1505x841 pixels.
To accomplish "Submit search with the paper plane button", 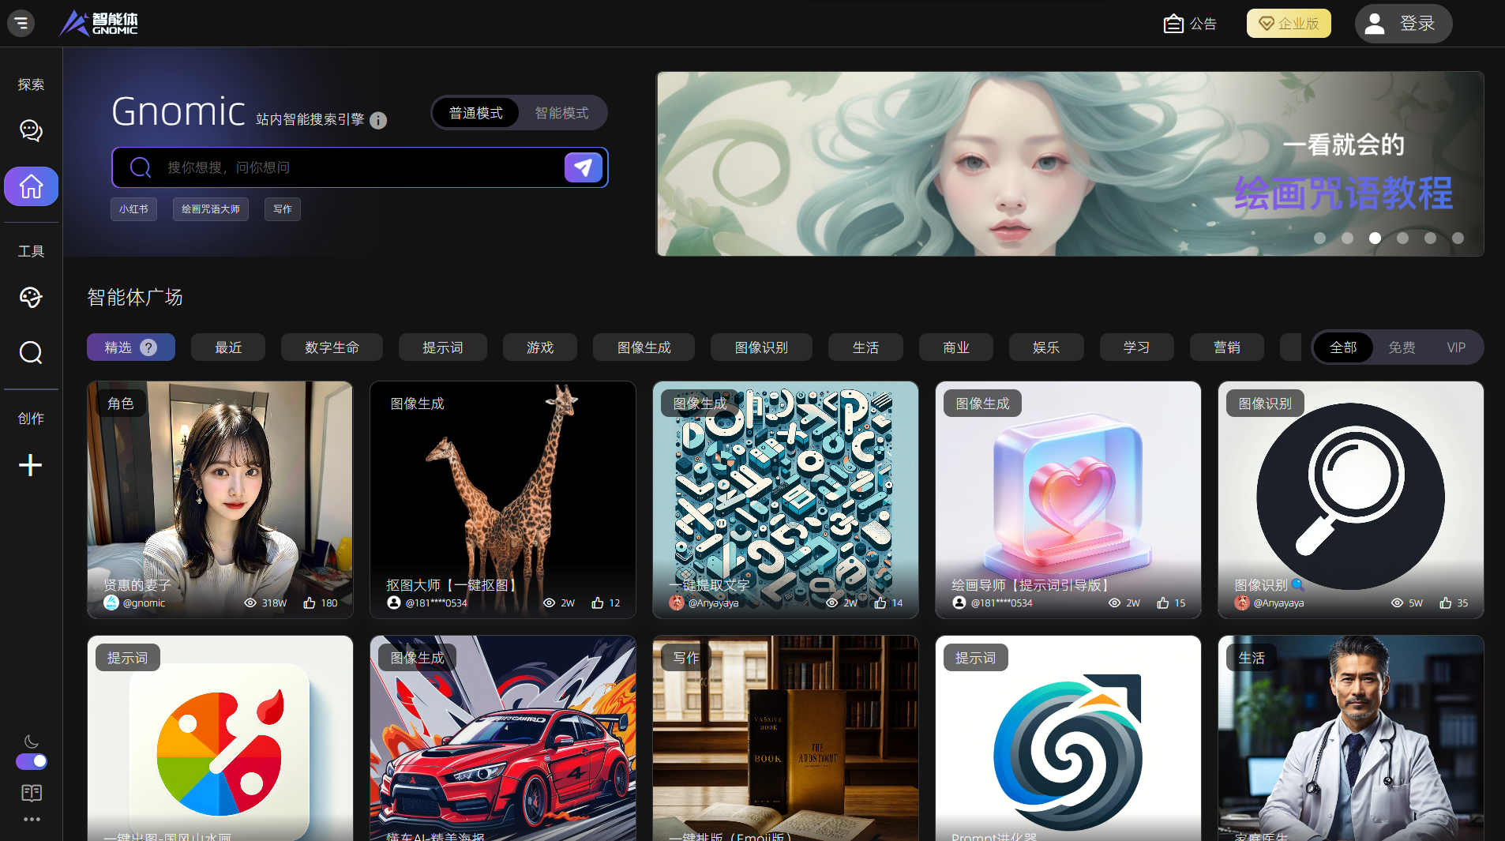I will [x=583, y=167].
